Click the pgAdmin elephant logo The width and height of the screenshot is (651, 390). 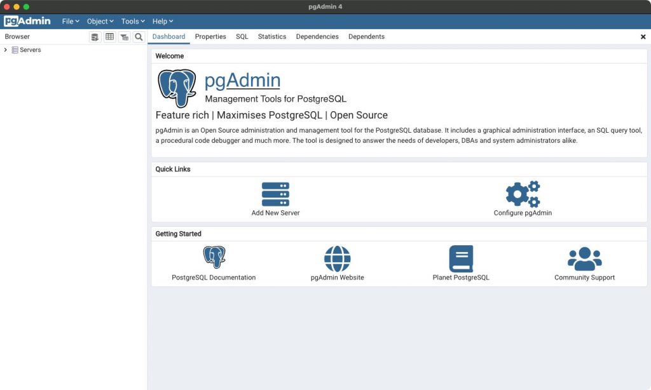pos(175,87)
